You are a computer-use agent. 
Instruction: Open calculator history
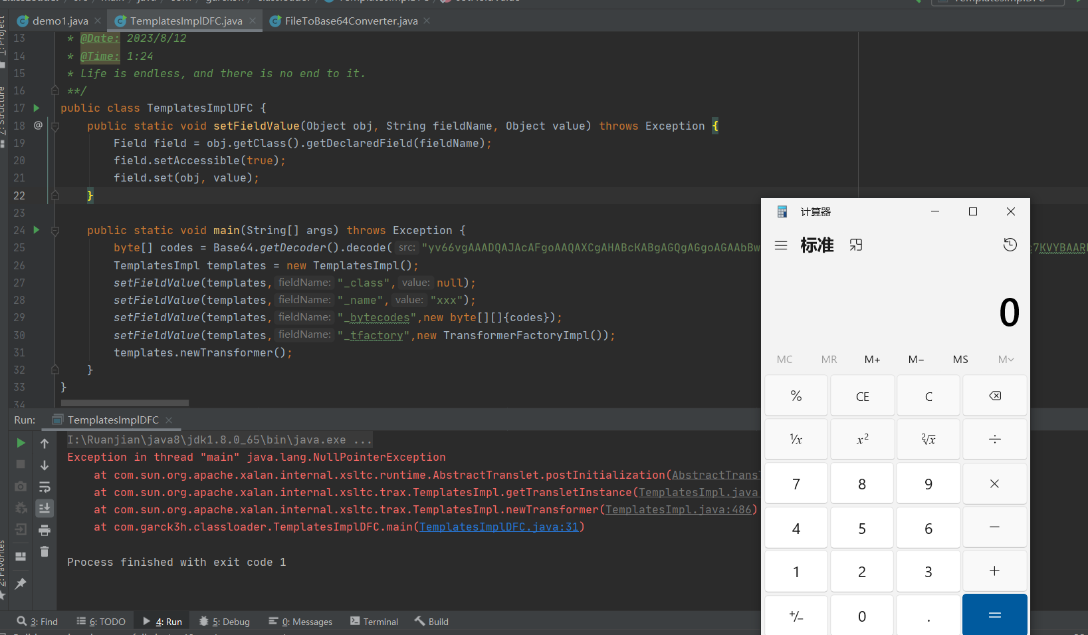click(1010, 245)
